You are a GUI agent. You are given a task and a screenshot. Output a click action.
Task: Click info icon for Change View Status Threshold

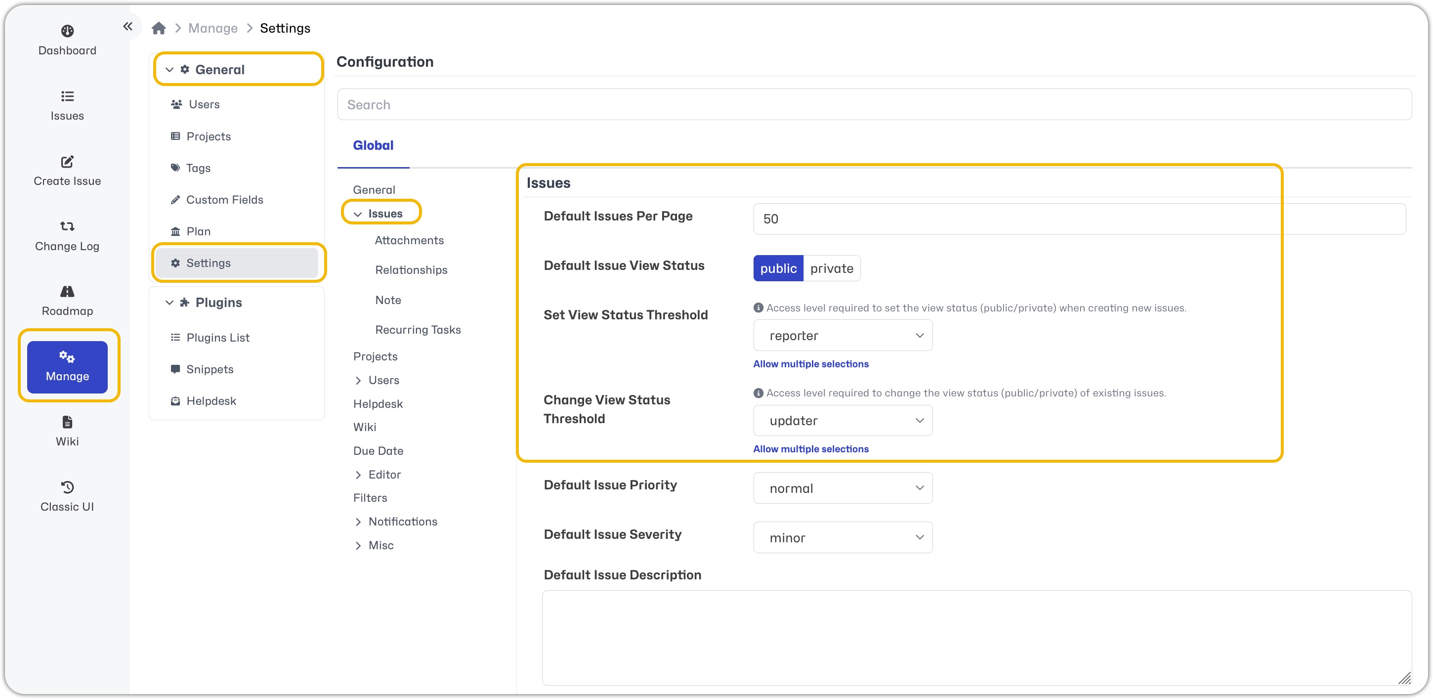click(x=758, y=393)
